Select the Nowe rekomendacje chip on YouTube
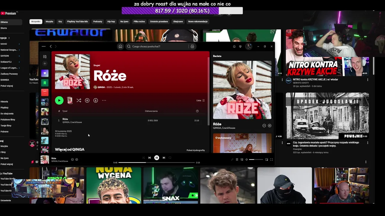 tap(198, 22)
